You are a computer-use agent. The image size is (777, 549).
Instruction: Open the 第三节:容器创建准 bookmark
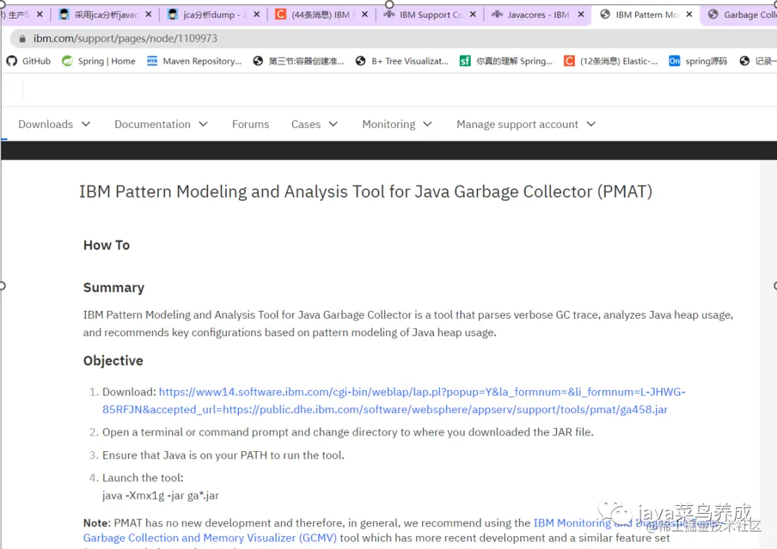pos(299,61)
